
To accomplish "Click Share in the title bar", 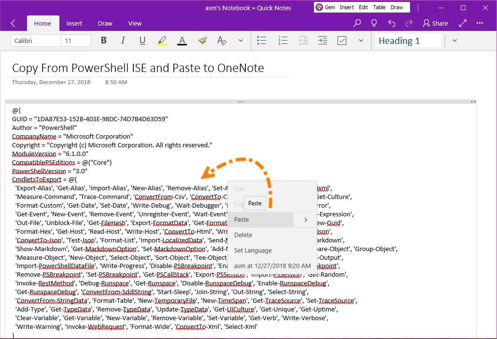I will [x=435, y=23].
